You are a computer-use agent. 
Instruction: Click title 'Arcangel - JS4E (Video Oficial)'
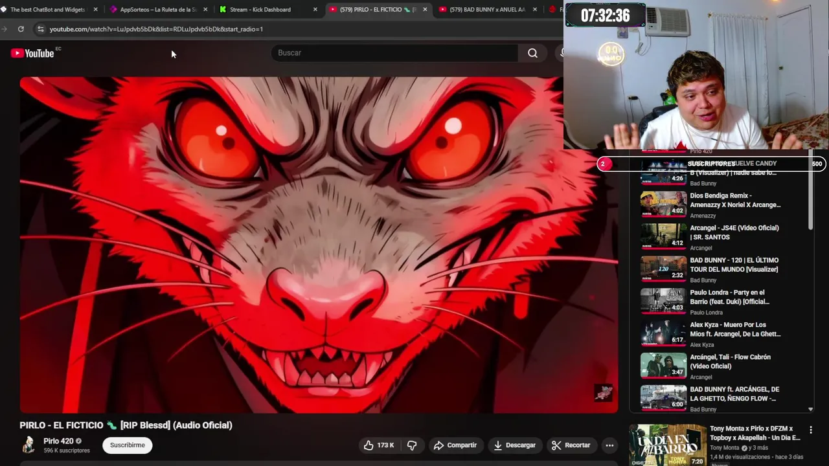pos(734,232)
